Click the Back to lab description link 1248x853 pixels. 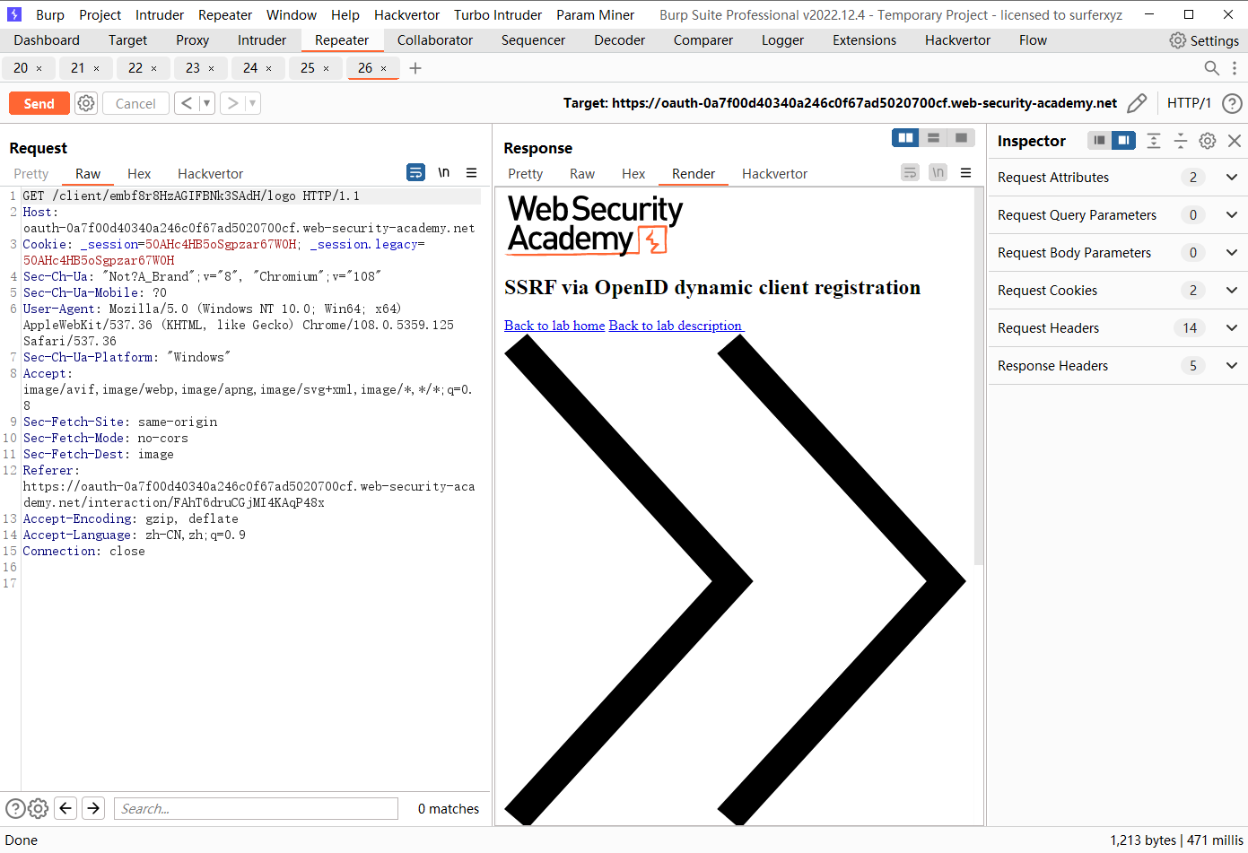click(676, 325)
